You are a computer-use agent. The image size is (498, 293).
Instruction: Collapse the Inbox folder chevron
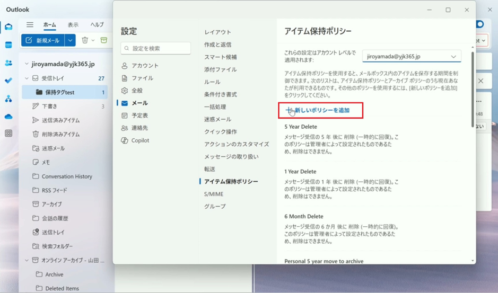tap(27, 78)
